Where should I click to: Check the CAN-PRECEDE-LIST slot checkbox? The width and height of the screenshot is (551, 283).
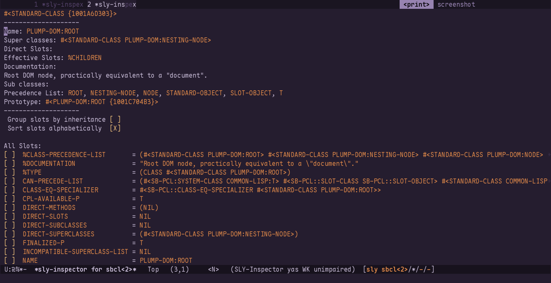click(10, 181)
